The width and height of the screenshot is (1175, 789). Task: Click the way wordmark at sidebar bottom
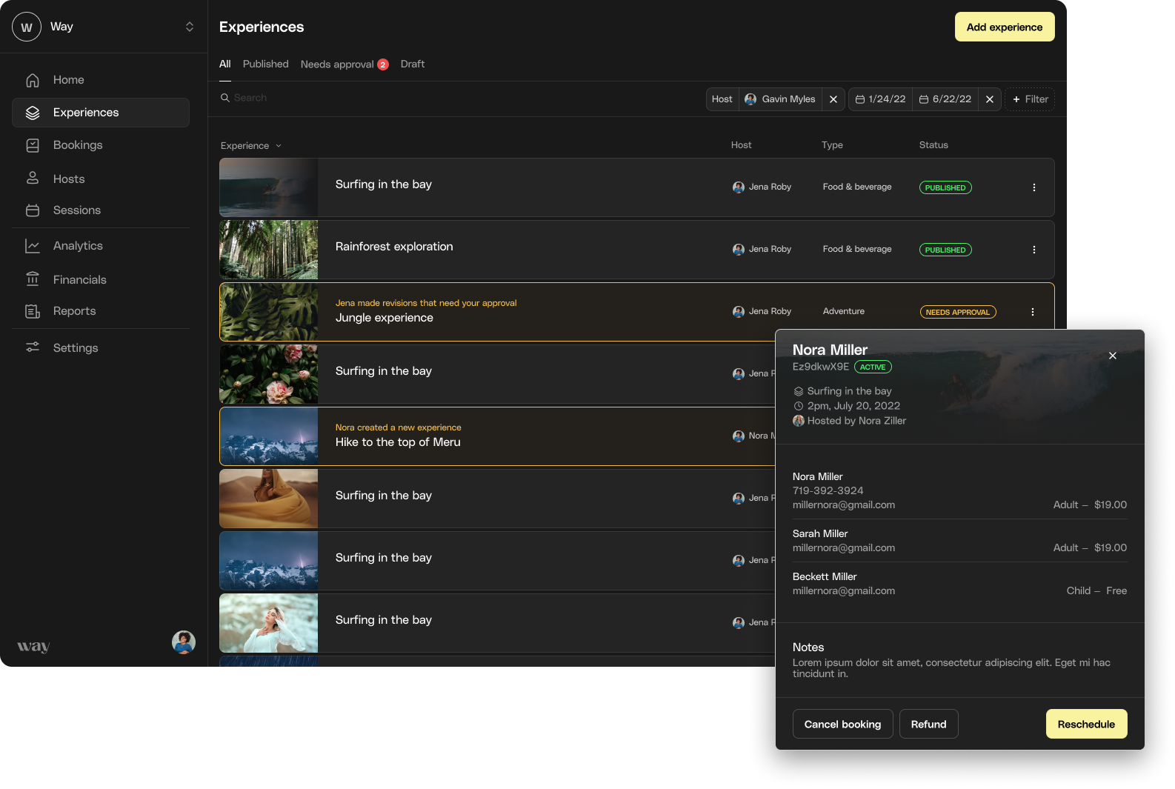[x=33, y=646]
